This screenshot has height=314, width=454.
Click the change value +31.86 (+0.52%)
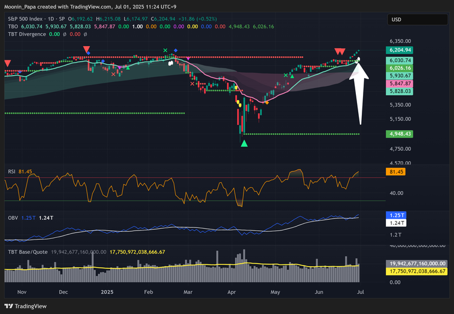(x=197, y=19)
